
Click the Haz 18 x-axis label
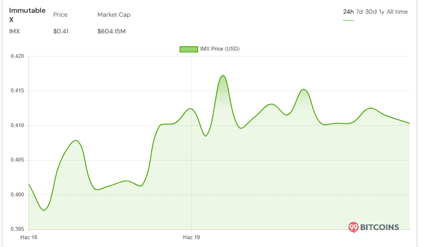[x=29, y=237]
